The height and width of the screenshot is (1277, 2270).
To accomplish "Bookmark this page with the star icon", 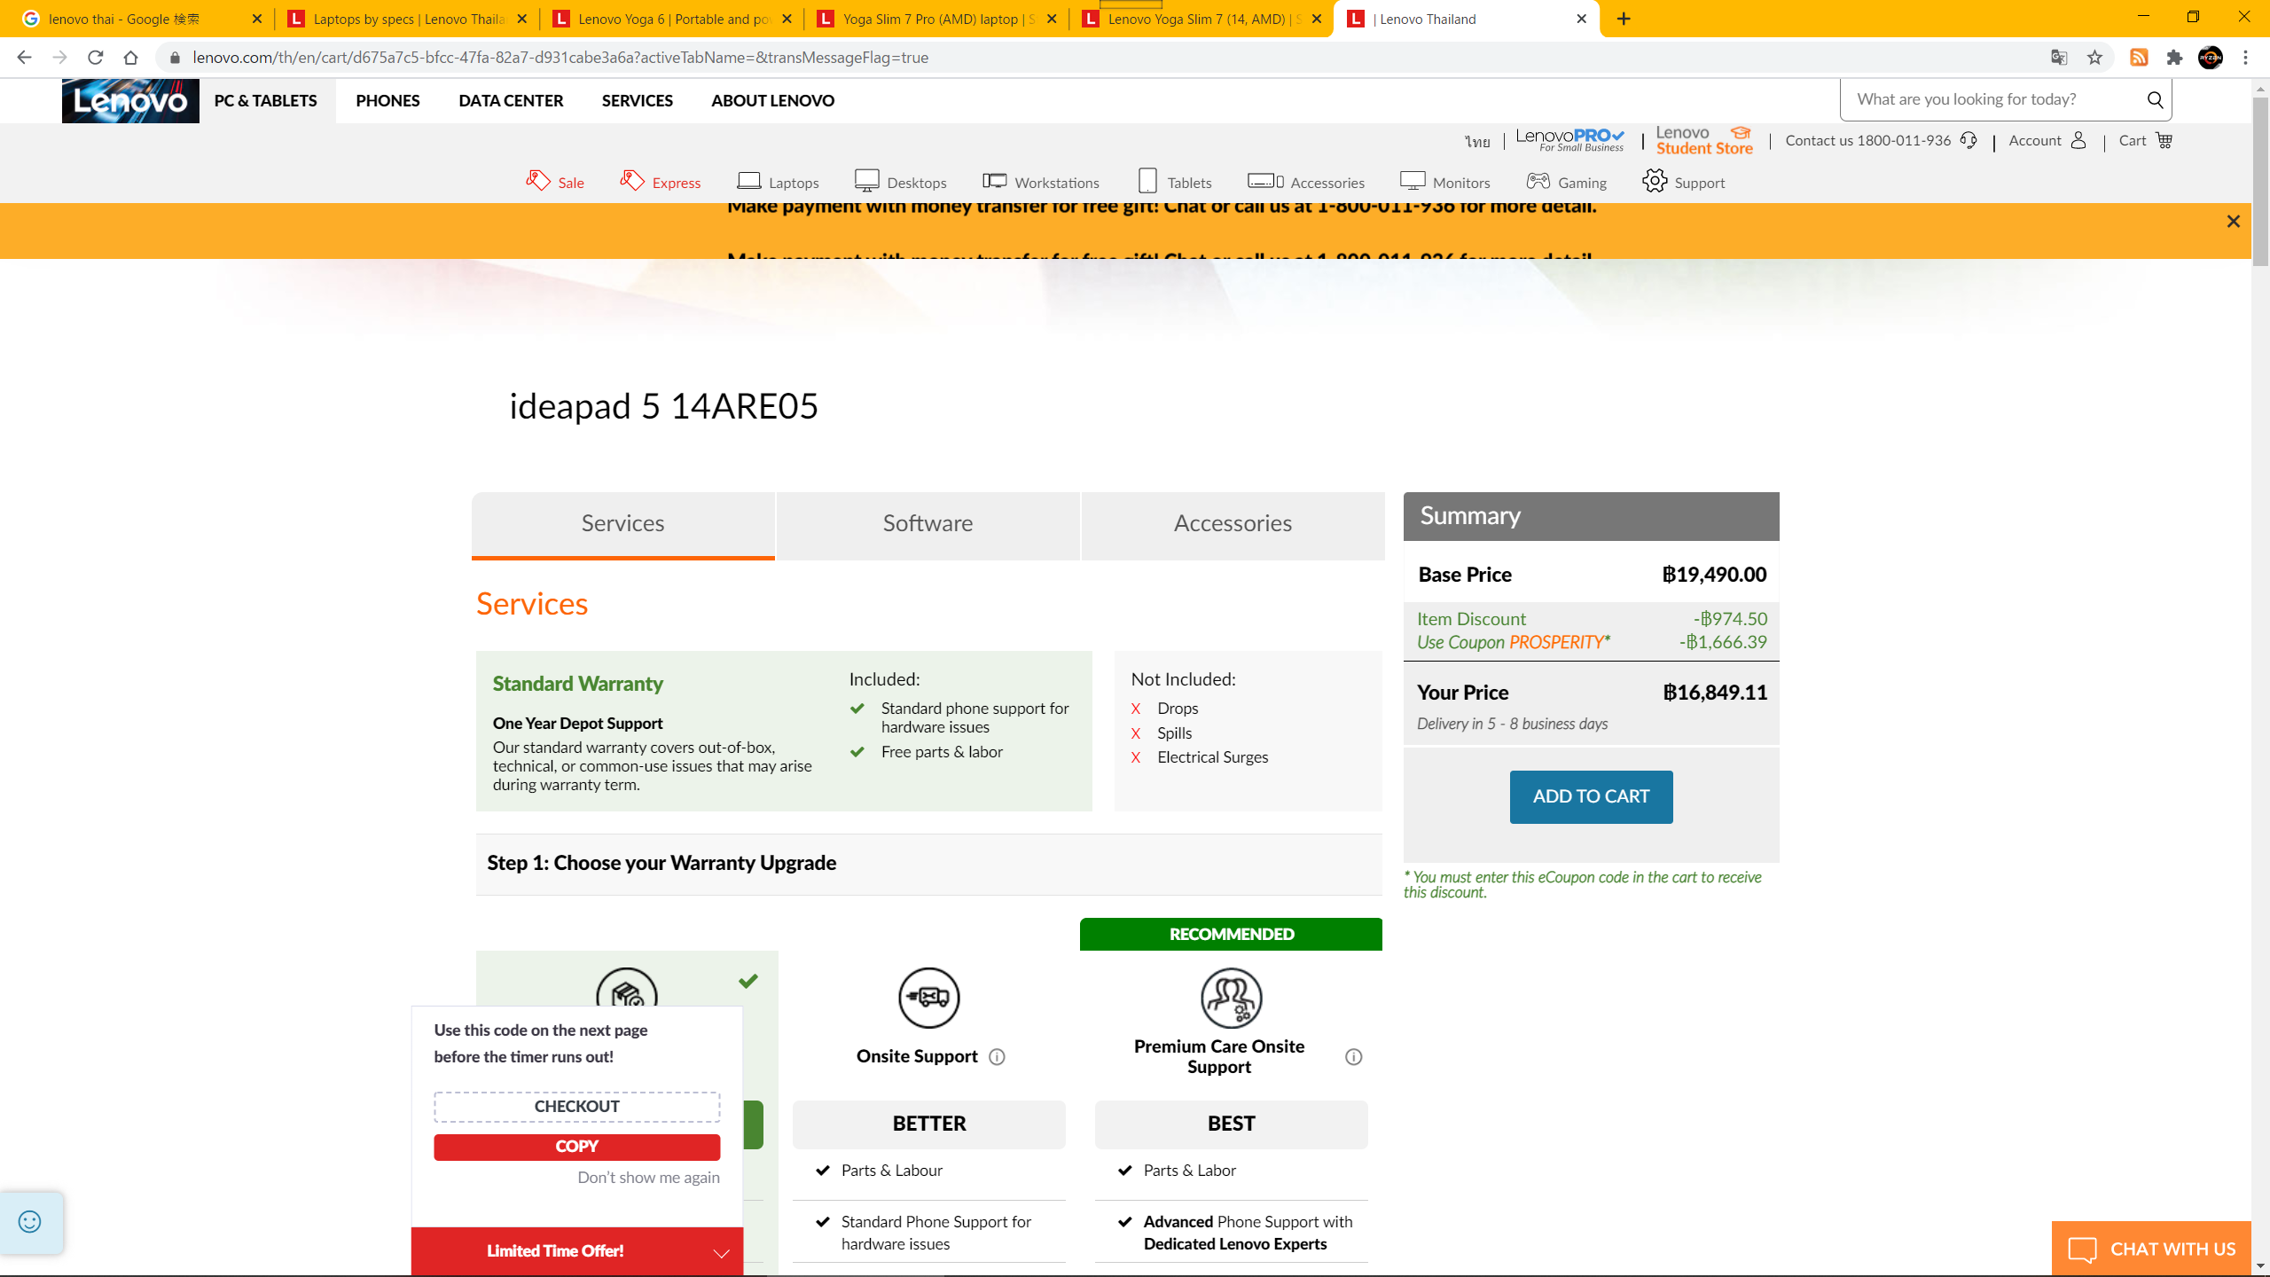I will 2094,58.
